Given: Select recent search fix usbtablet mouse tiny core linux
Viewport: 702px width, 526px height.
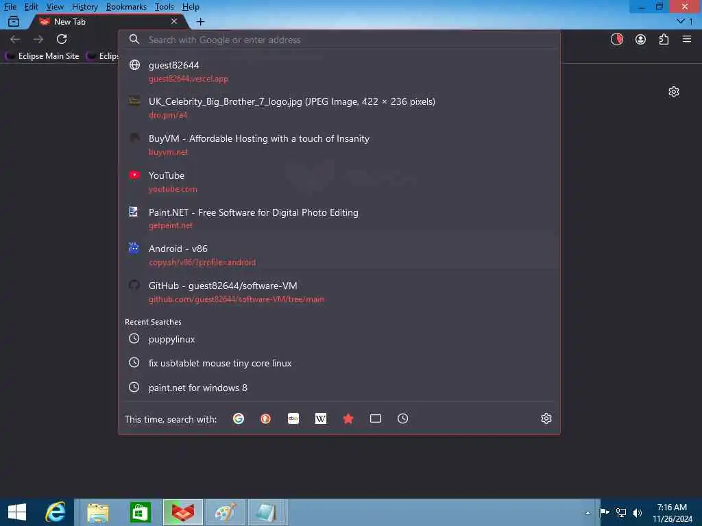Looking at the screenshot, I should coord(339,363).
